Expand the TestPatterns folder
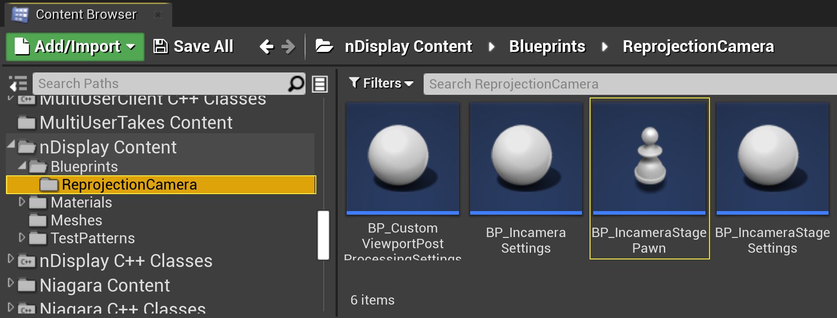The height and width of the screenshot is (318, 837). pyautogui.click(x=22, y=237)
